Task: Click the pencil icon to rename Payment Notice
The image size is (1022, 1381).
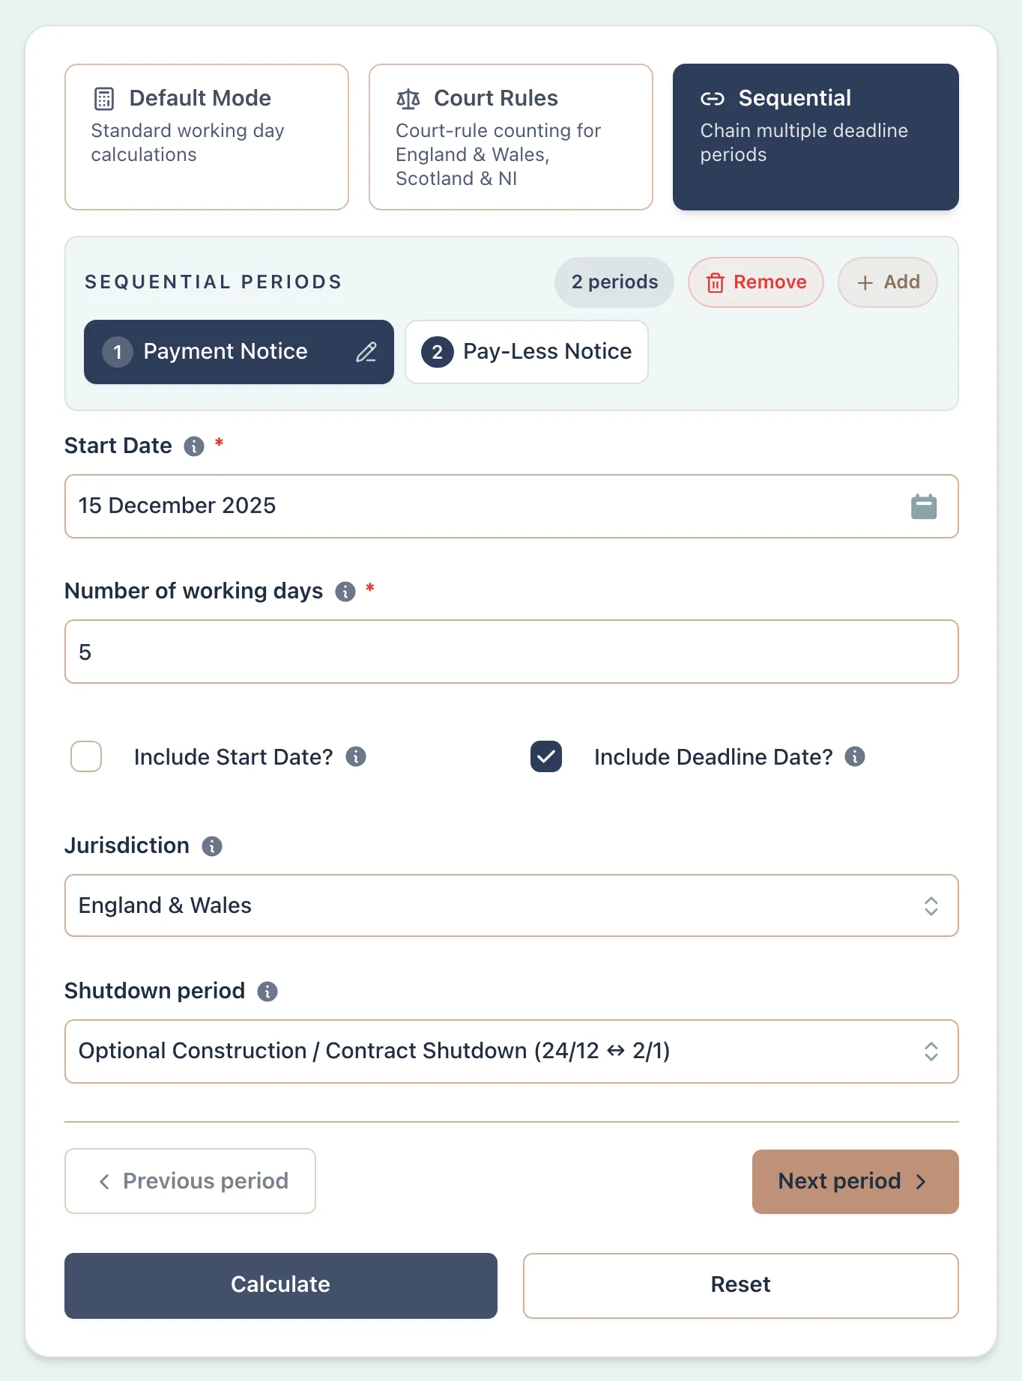Action: (x=366, y=352)
